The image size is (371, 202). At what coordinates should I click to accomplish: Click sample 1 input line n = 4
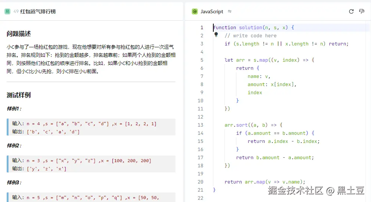click(x=84, y=124)
